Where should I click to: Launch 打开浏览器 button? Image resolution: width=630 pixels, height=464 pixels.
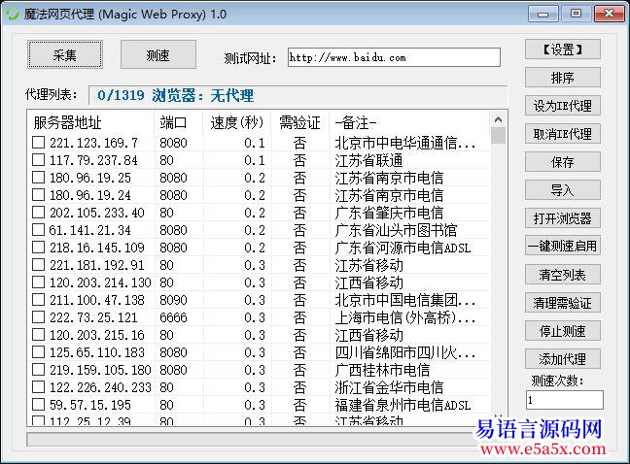pos(563,218)
